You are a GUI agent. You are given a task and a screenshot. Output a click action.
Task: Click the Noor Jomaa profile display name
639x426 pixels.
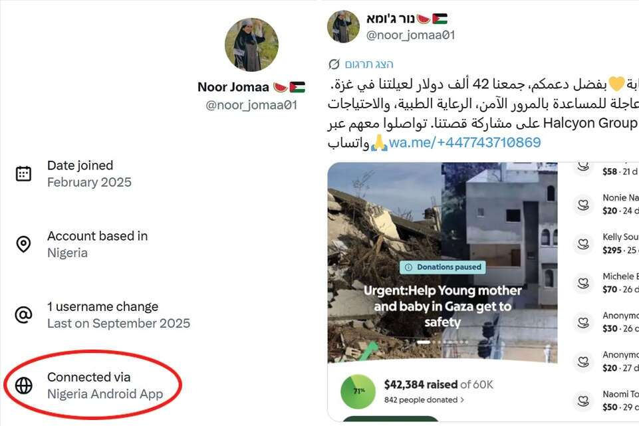233,87
